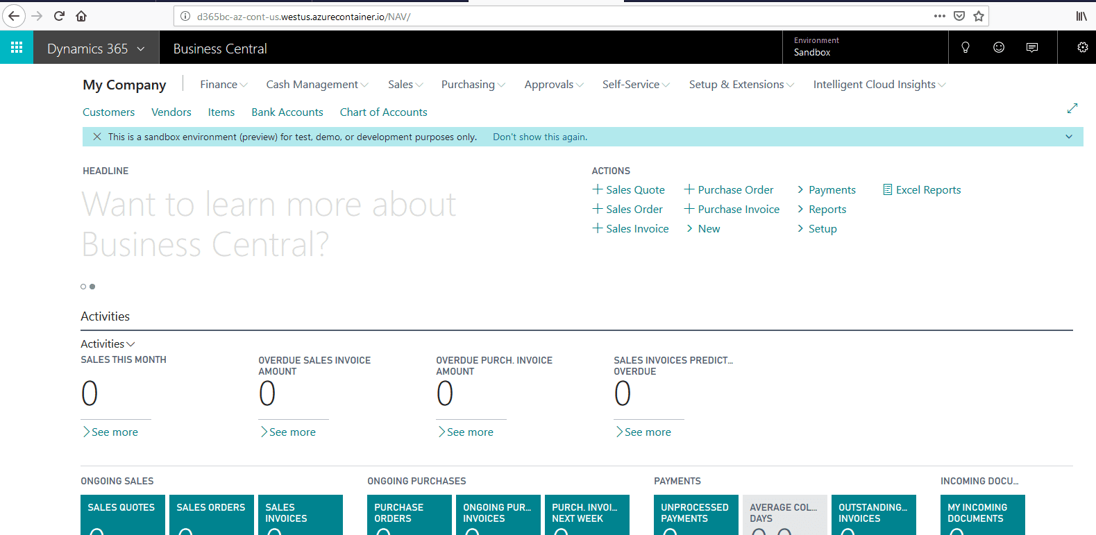Click the lightbulb tell-me icon
1096x535 pixels.
tap(965, 47)
